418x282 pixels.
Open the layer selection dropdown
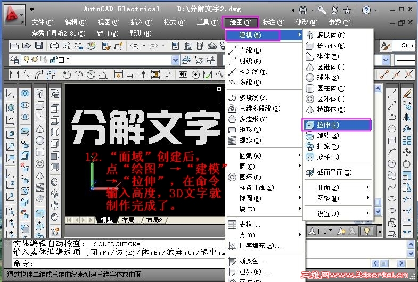tap(175, 60)
